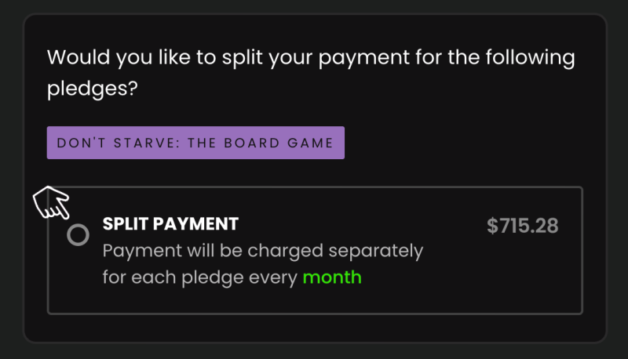The width and height of the screenshot is (628, 359).
Task: Click the "Payment will be charged separately" line
Action: click(263, 252)
